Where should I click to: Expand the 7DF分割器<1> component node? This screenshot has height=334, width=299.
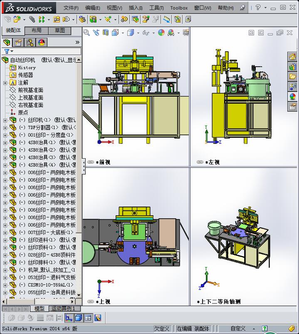pyautogui.click(x=5, y=128)
